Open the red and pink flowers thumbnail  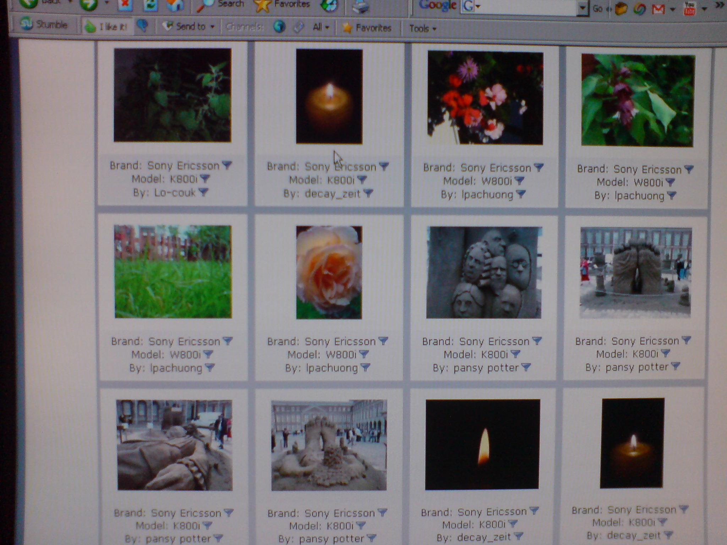coord(485,98)
